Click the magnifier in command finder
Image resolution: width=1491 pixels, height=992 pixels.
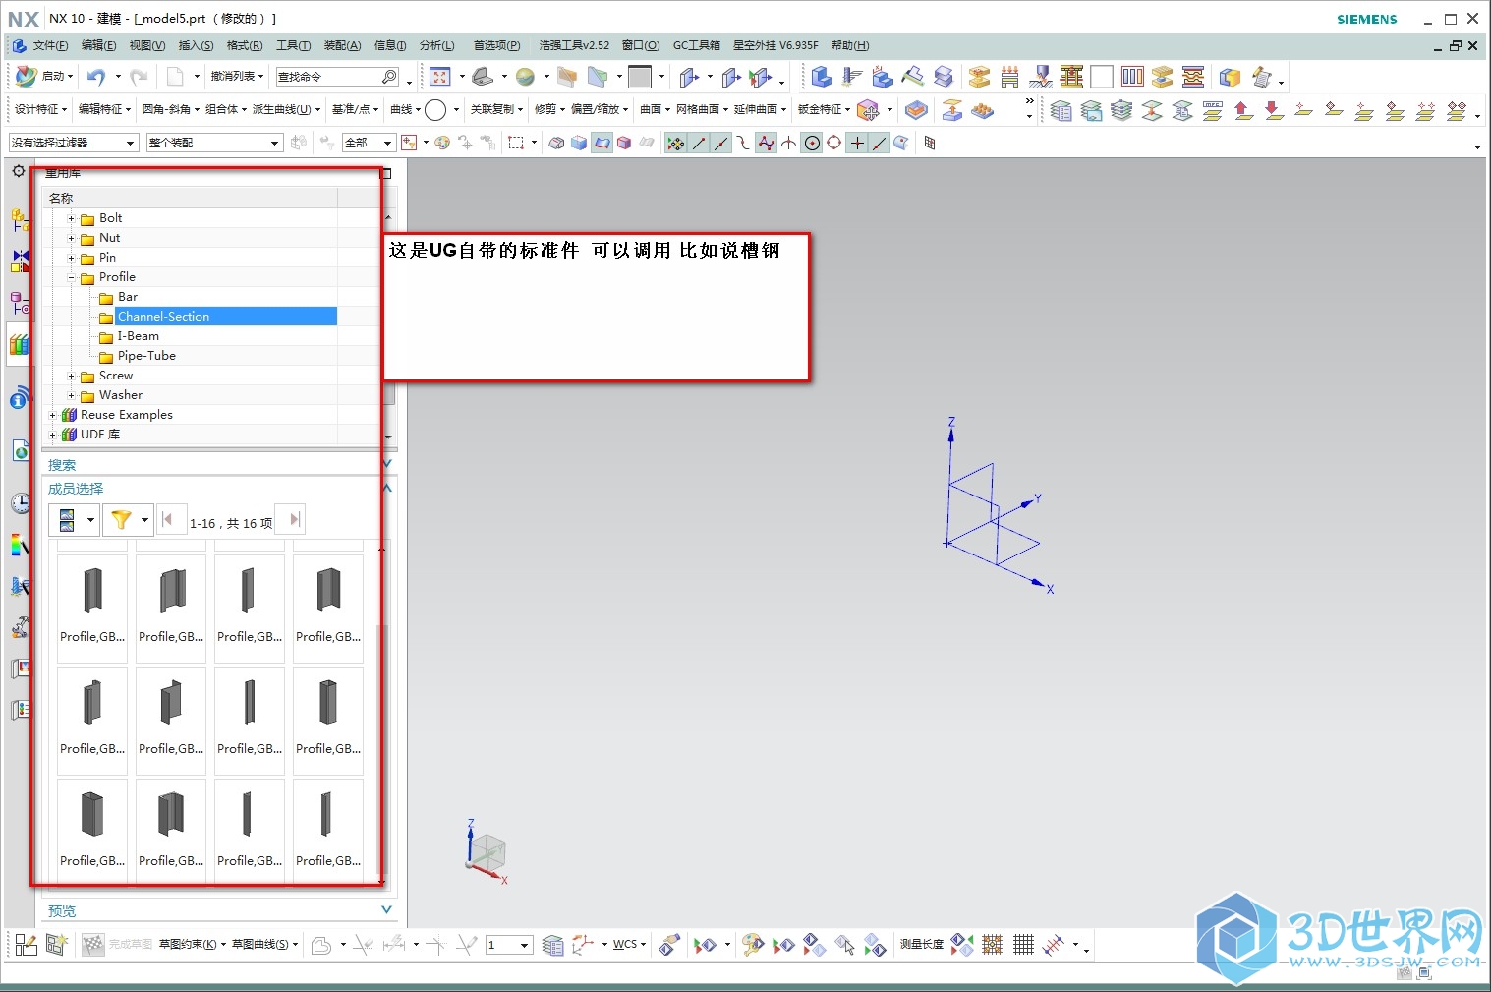pyautogui.click(x=389, y=76)
